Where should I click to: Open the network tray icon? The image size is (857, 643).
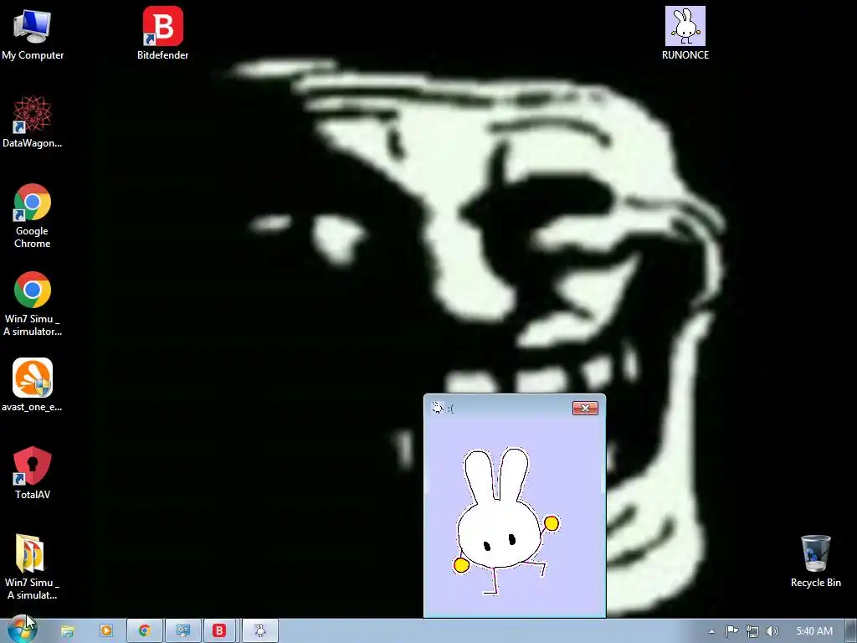click(x=752, y=631)
